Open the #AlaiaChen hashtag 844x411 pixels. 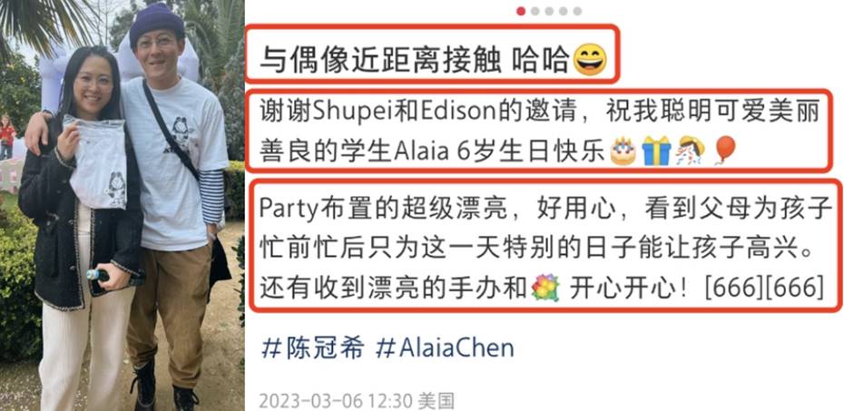tap(445, 347)
